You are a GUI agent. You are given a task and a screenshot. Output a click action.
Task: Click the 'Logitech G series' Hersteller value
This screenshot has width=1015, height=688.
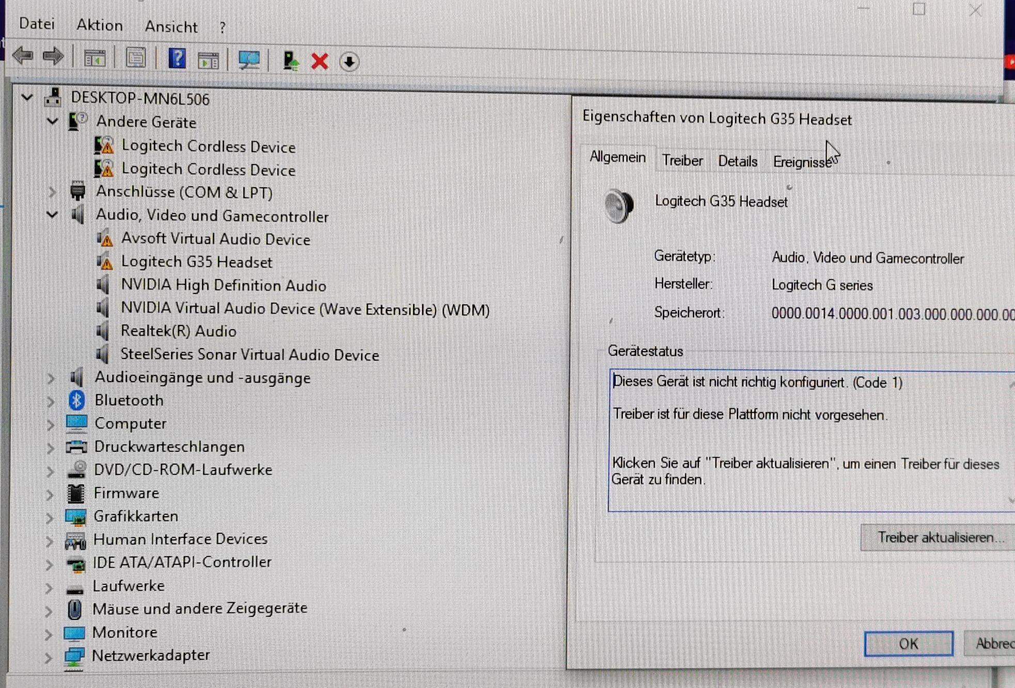822,285
